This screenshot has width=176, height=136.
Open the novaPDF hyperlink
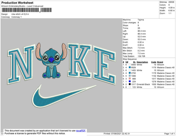pyautogui.click(x=81, y=131)
